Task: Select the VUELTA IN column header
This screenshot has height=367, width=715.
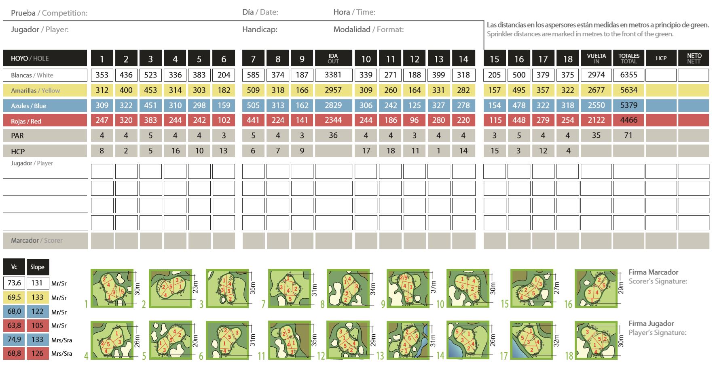Action: (596, 59)
